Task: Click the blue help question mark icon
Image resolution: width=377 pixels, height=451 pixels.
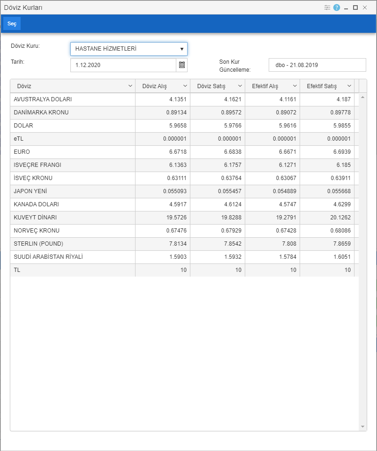Action: (x=336, y=8)
